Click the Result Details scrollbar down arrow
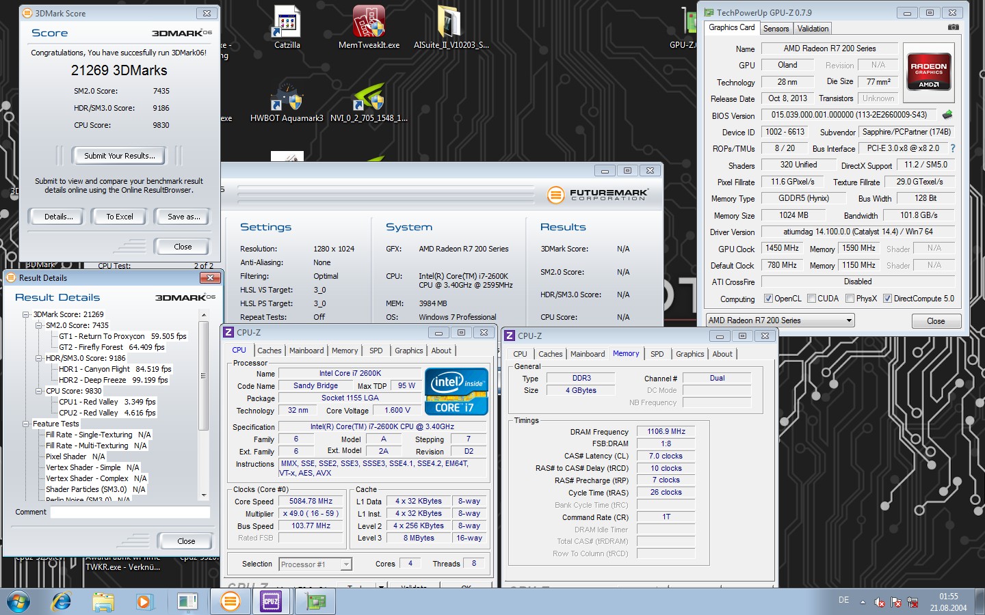 point(203,495)
